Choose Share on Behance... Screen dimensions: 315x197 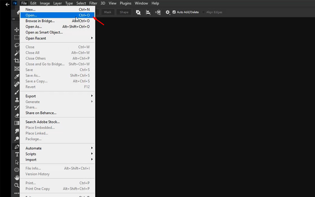[x=57, y=113]
